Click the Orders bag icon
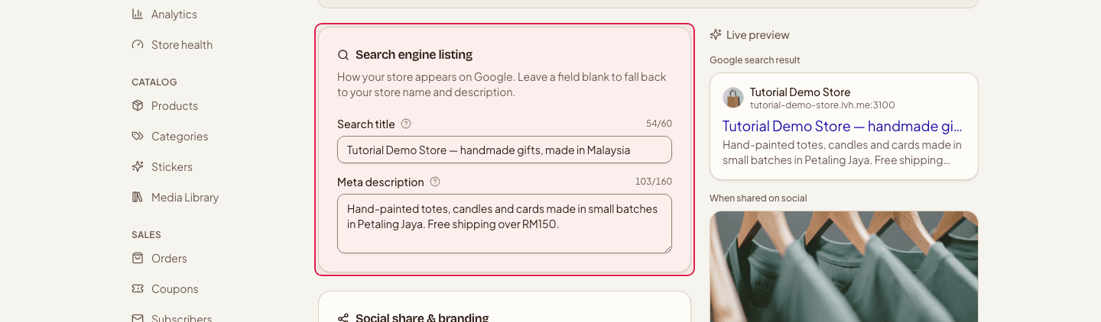Viewport: 1101px width, 322px height. click(138, 258)
